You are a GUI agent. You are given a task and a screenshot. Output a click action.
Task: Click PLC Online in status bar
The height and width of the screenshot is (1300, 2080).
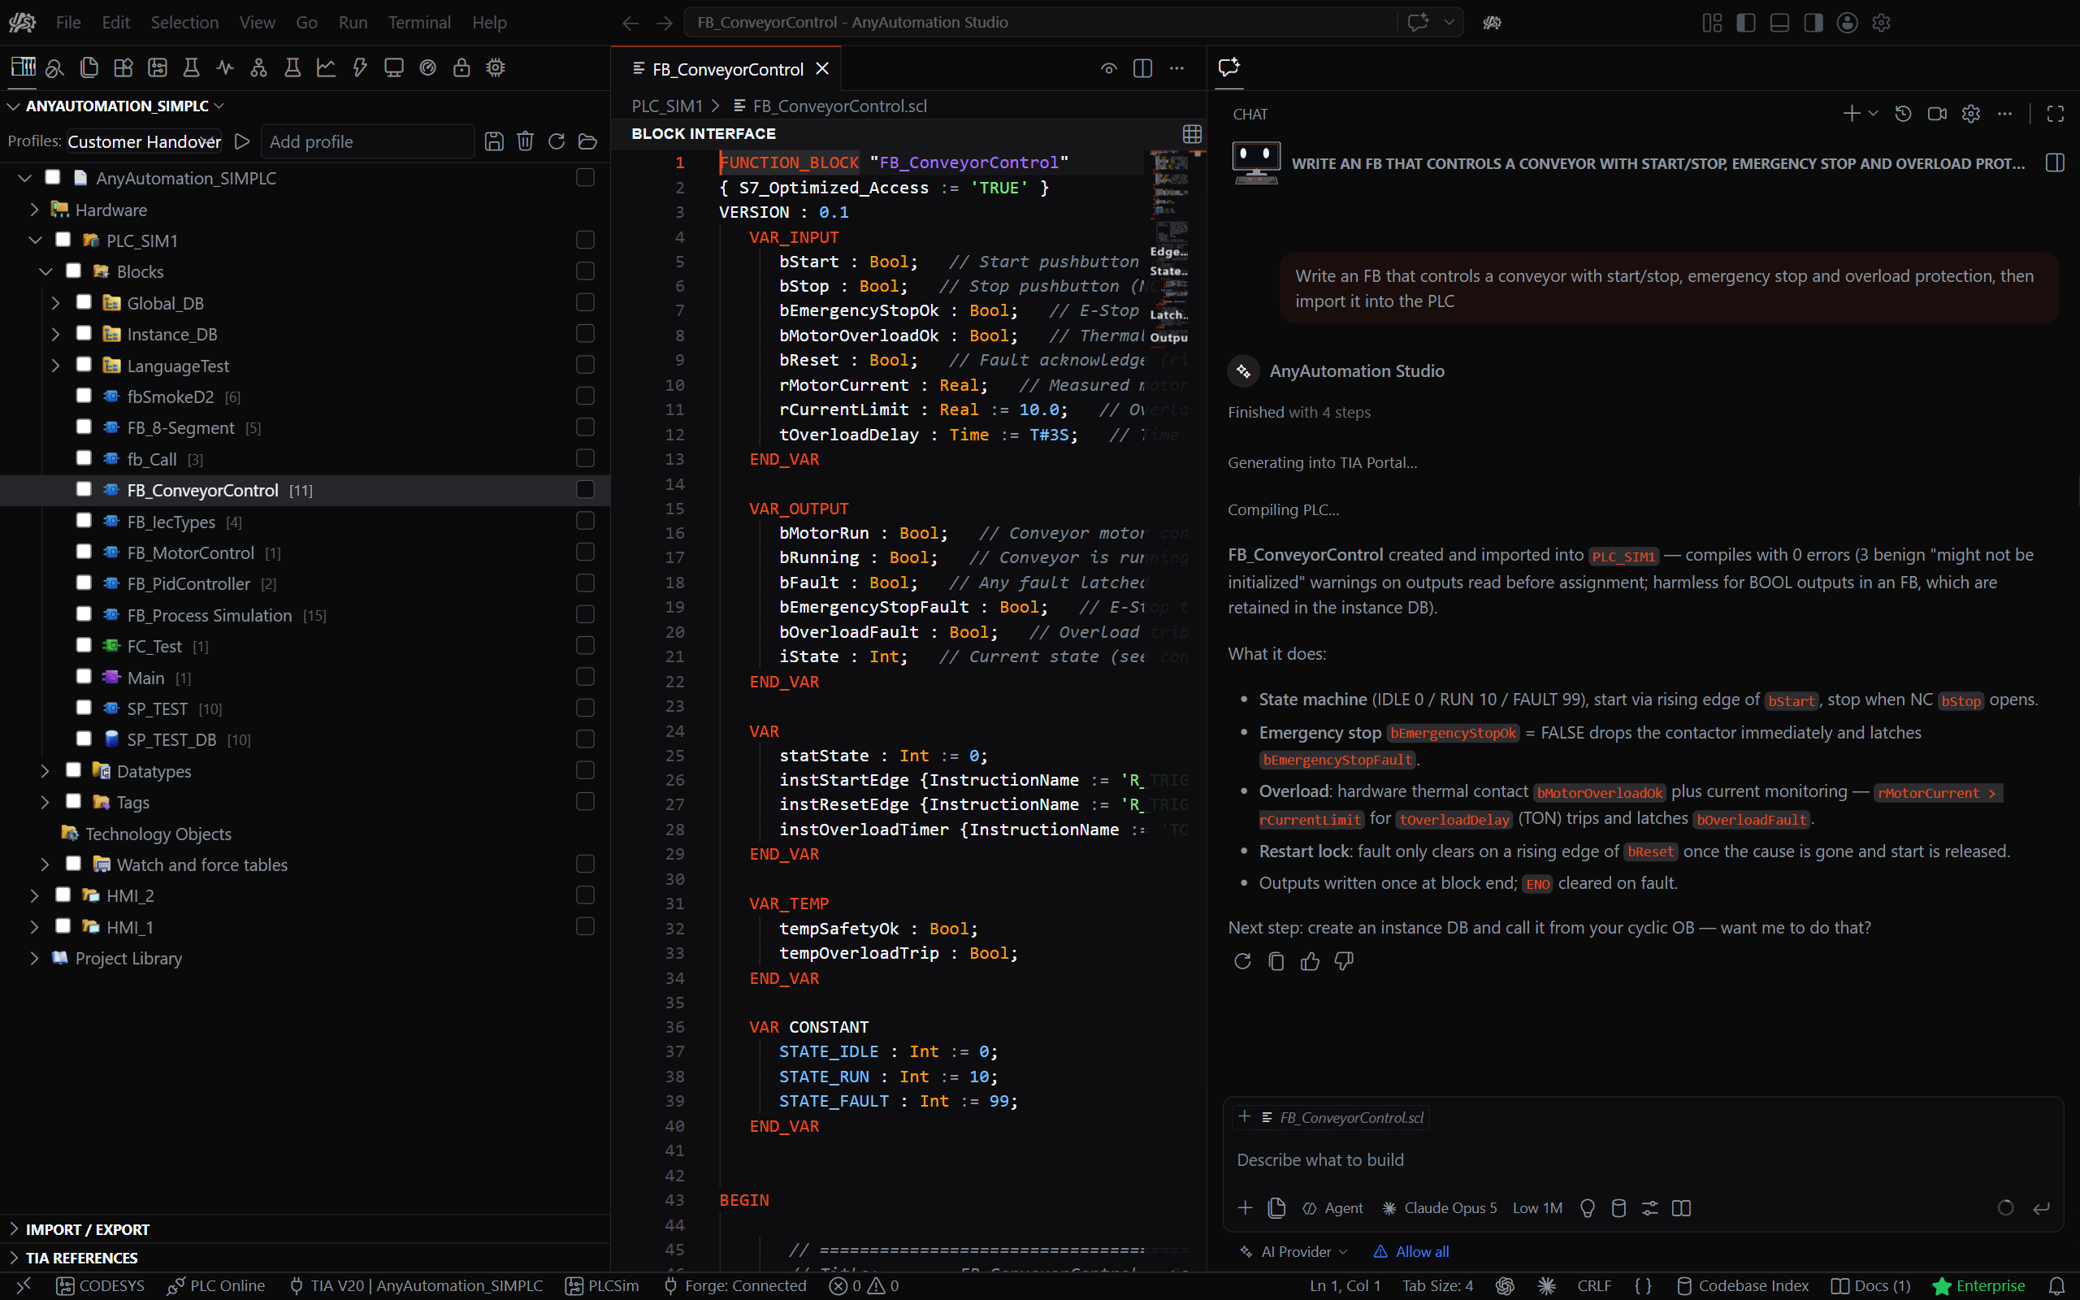coord(217,1285)
